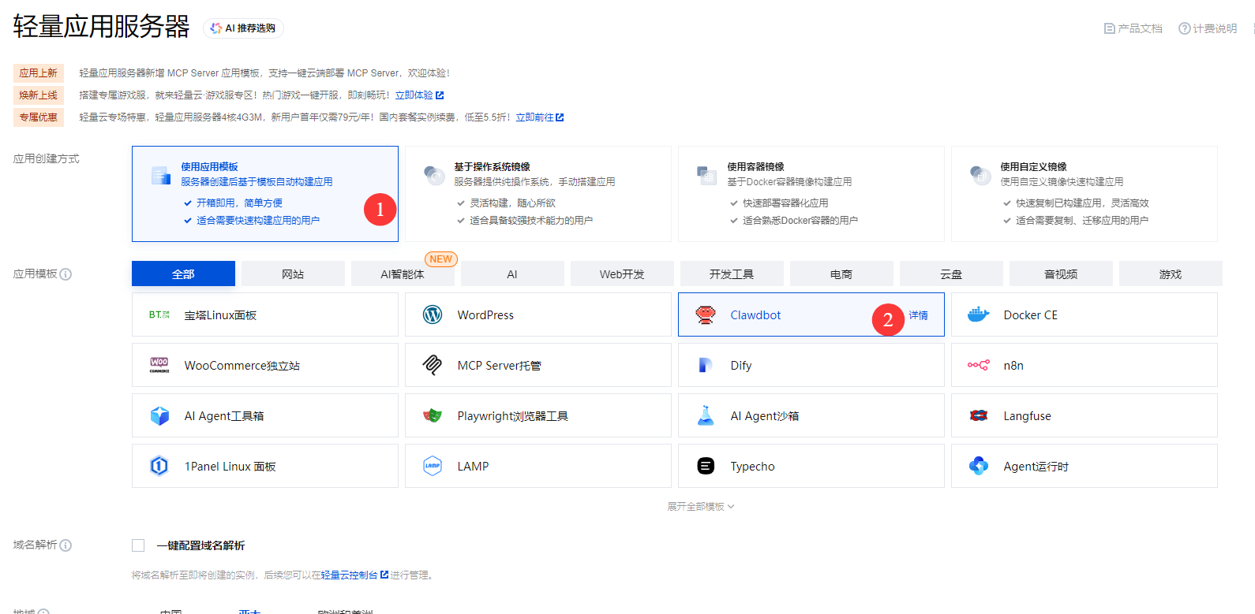Click the 使用容器镜像 container icon
Viewport: 1255px width, 614px height.
(706, 175)
